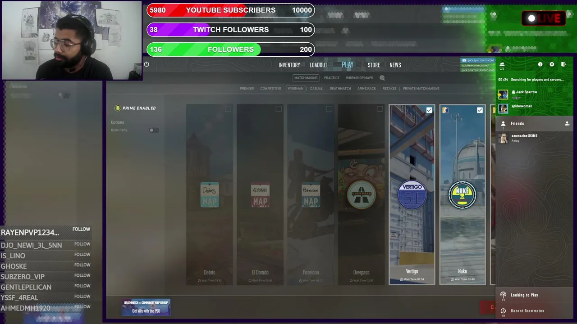Screen dimensions: 577x324
Task: Select the Retakes game mode
Action: point(389,89)
